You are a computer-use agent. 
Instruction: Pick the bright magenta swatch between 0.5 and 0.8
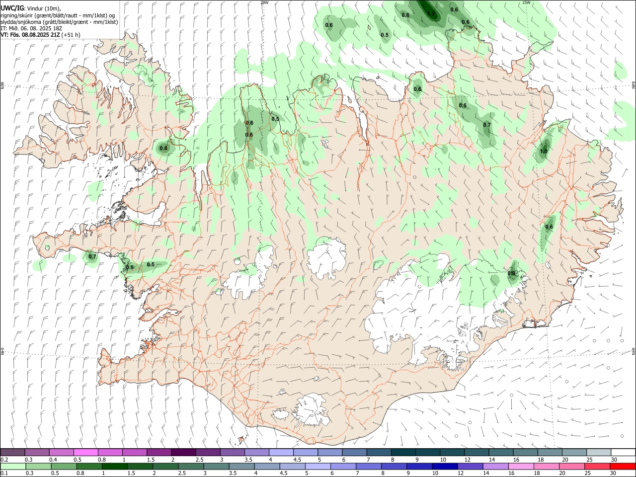(85, 452)
